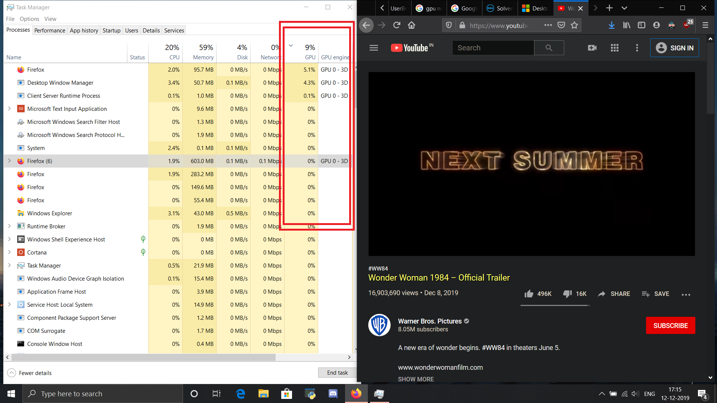Click Firefox back navigation arrow
The width and height of the screenshot is (717, 403).
coord(366,25)
